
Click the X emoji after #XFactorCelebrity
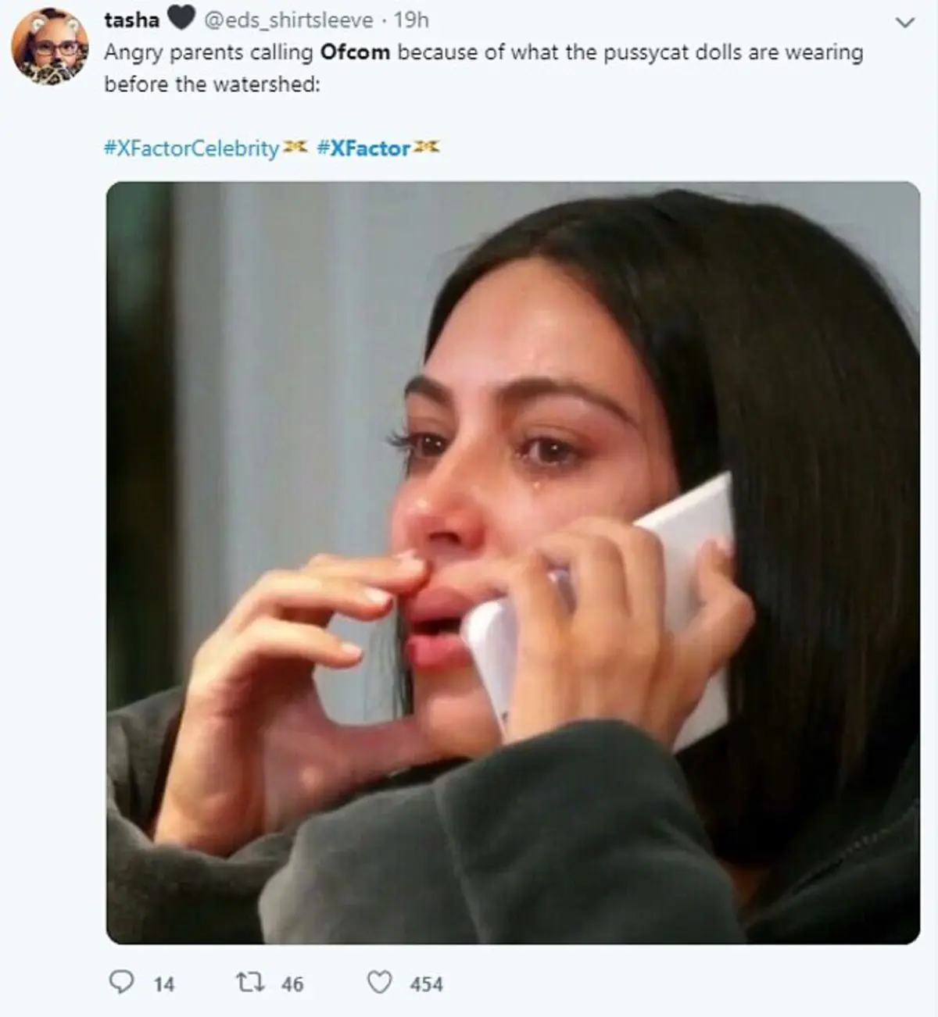(295, 146)
